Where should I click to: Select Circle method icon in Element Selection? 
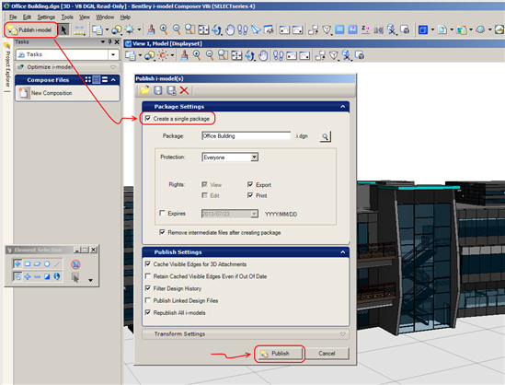47,264
